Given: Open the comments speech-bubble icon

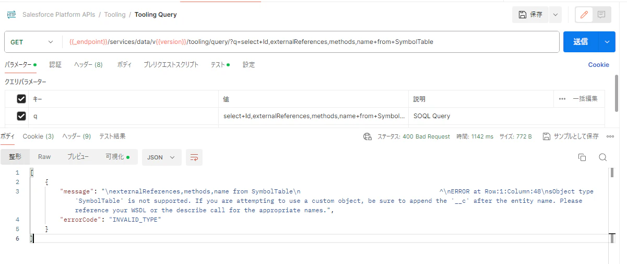Looking at the screenshot, I should (x=601, y=15).
